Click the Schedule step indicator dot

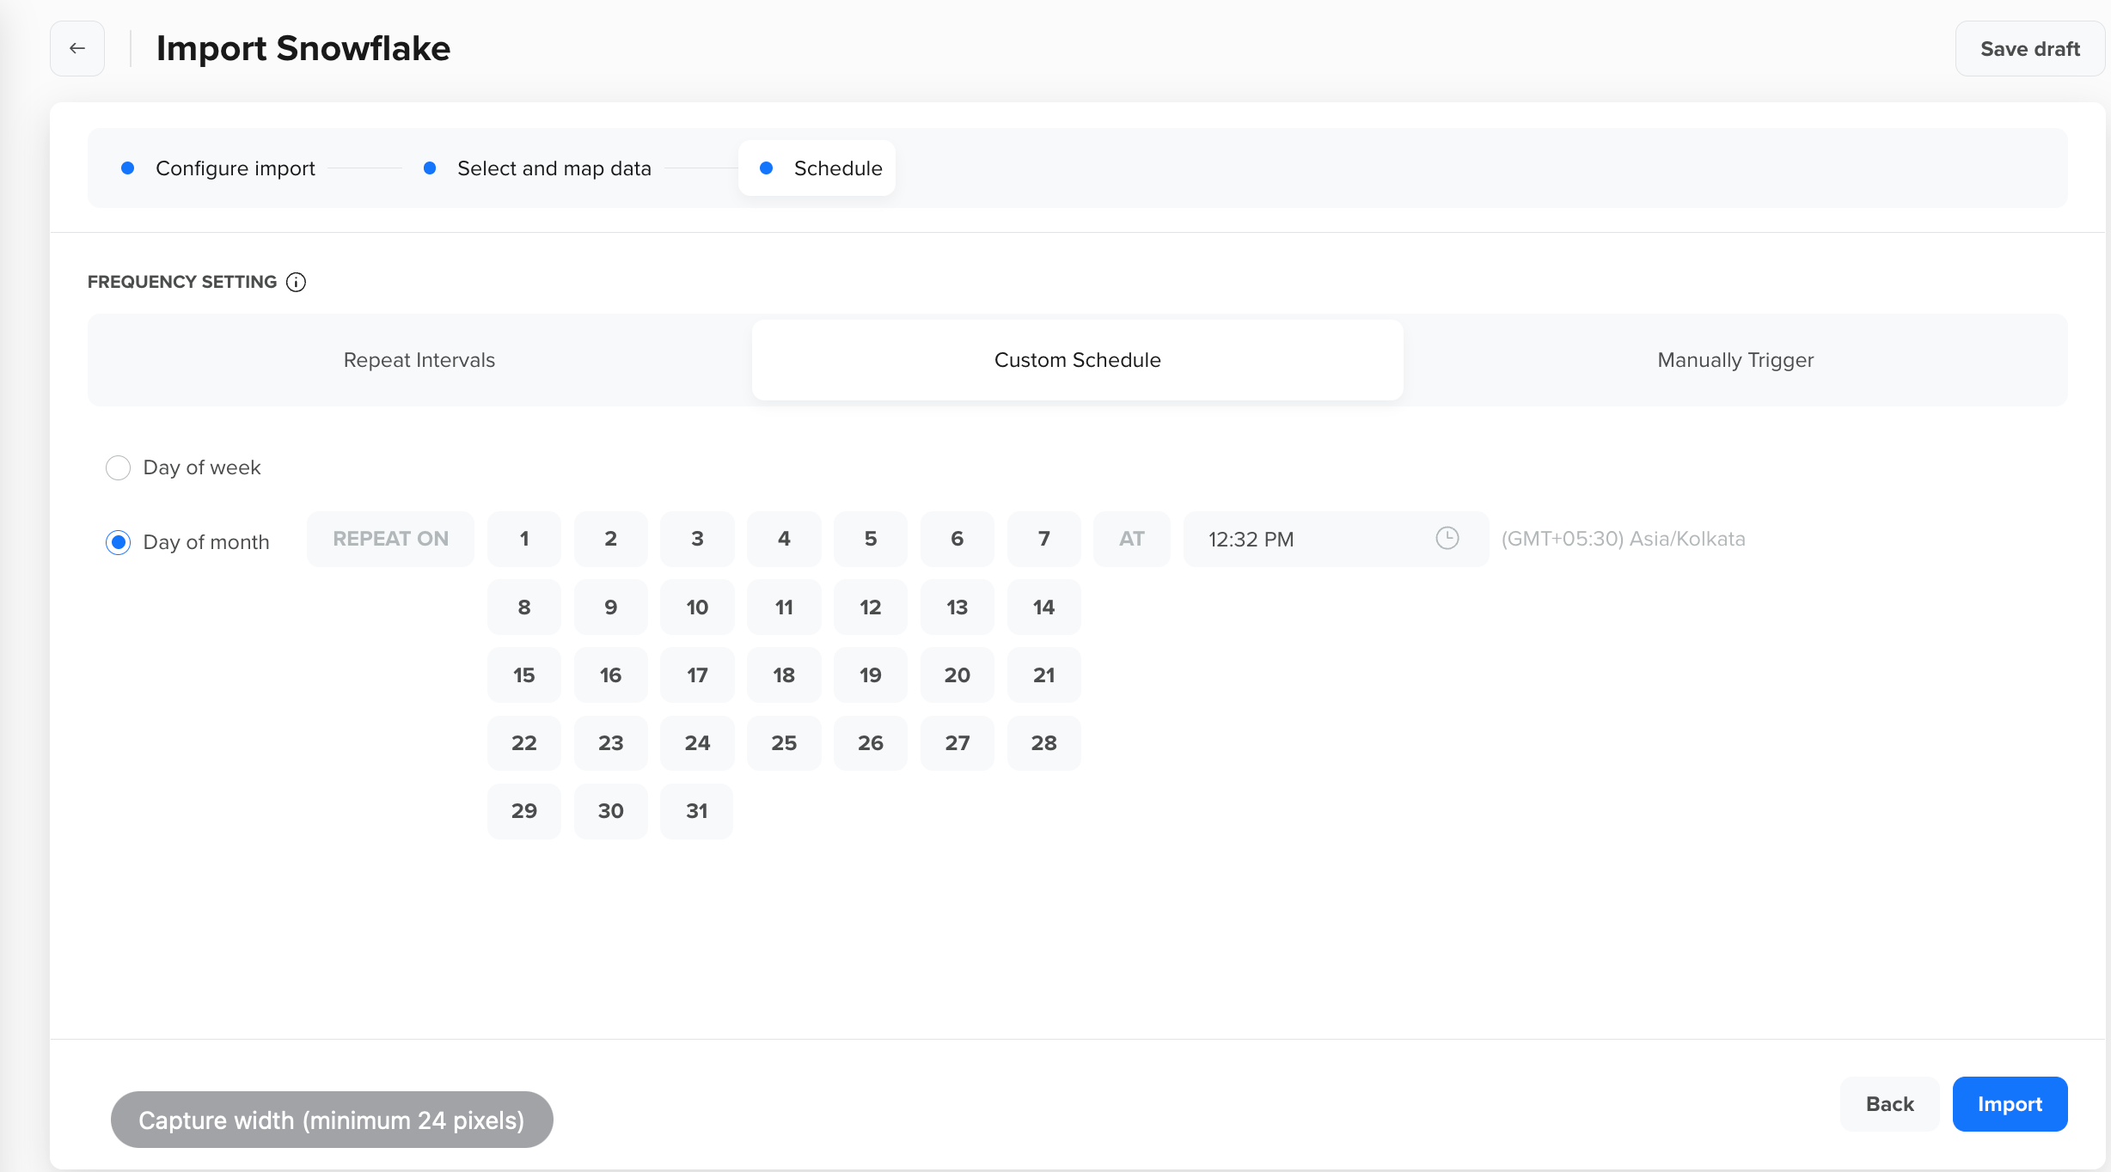coord(766,168)
